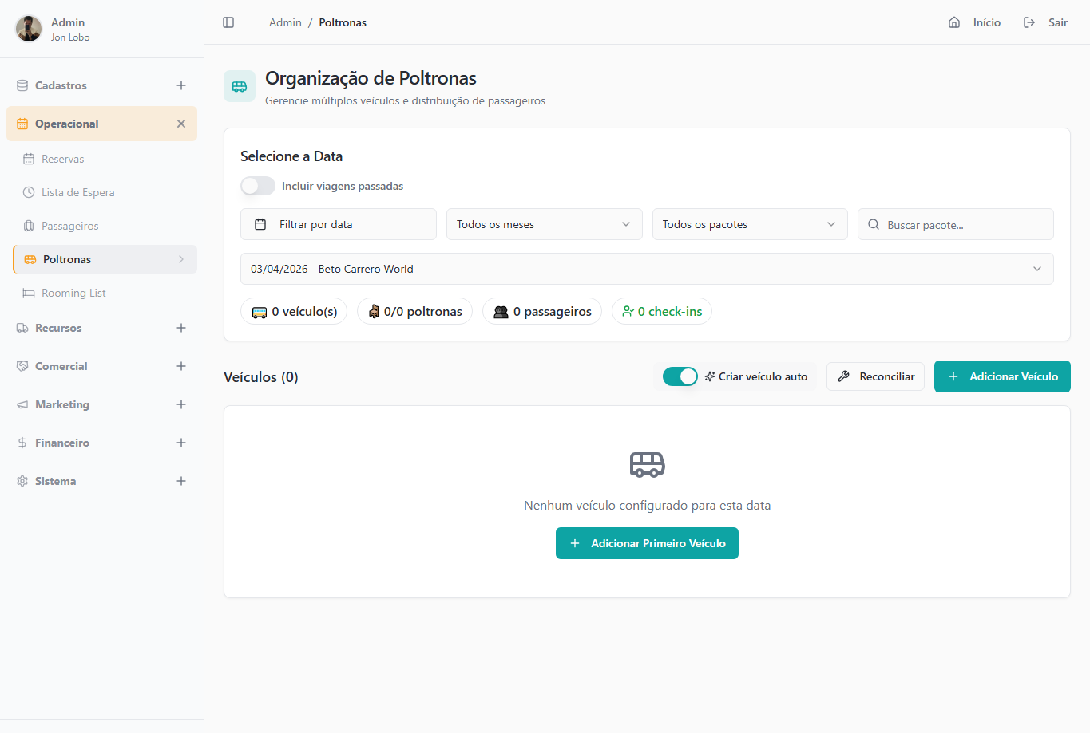Open the Todos os meses dropdown
The height and width of the screenshot is (733, 1090).
point(544,224)
